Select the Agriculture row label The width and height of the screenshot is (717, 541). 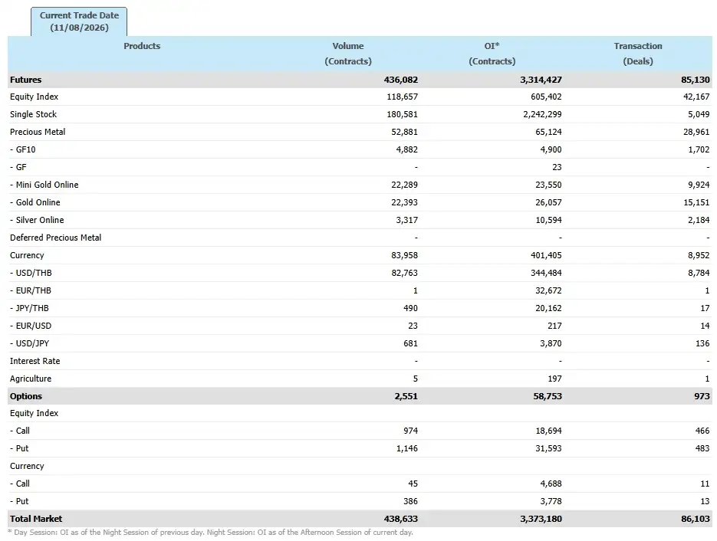31,379
